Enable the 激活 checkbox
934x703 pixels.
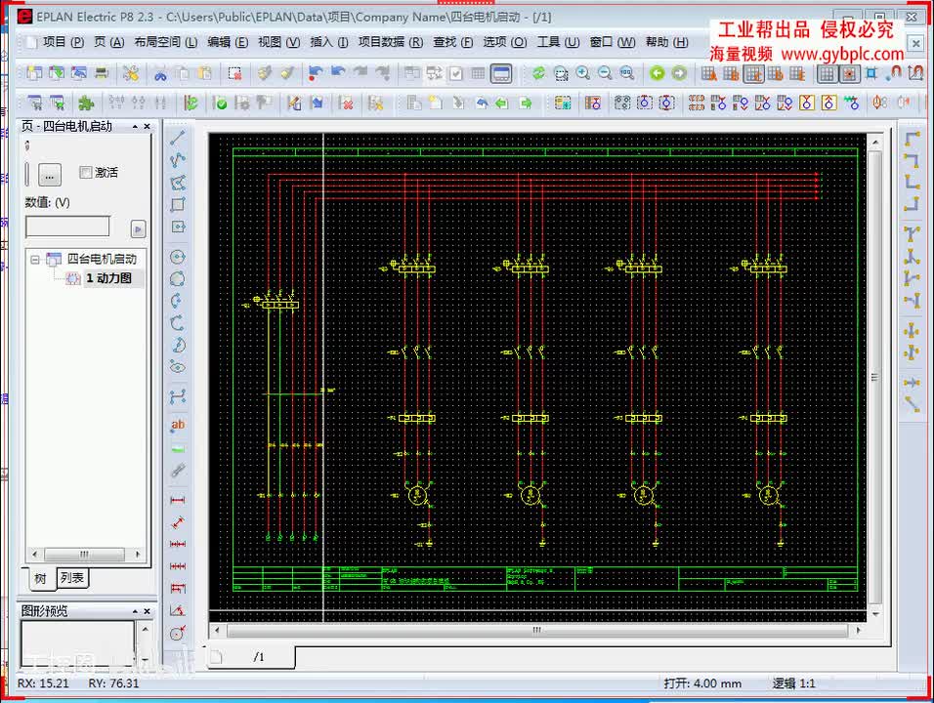pyautogui.click(x=85, y=173)
